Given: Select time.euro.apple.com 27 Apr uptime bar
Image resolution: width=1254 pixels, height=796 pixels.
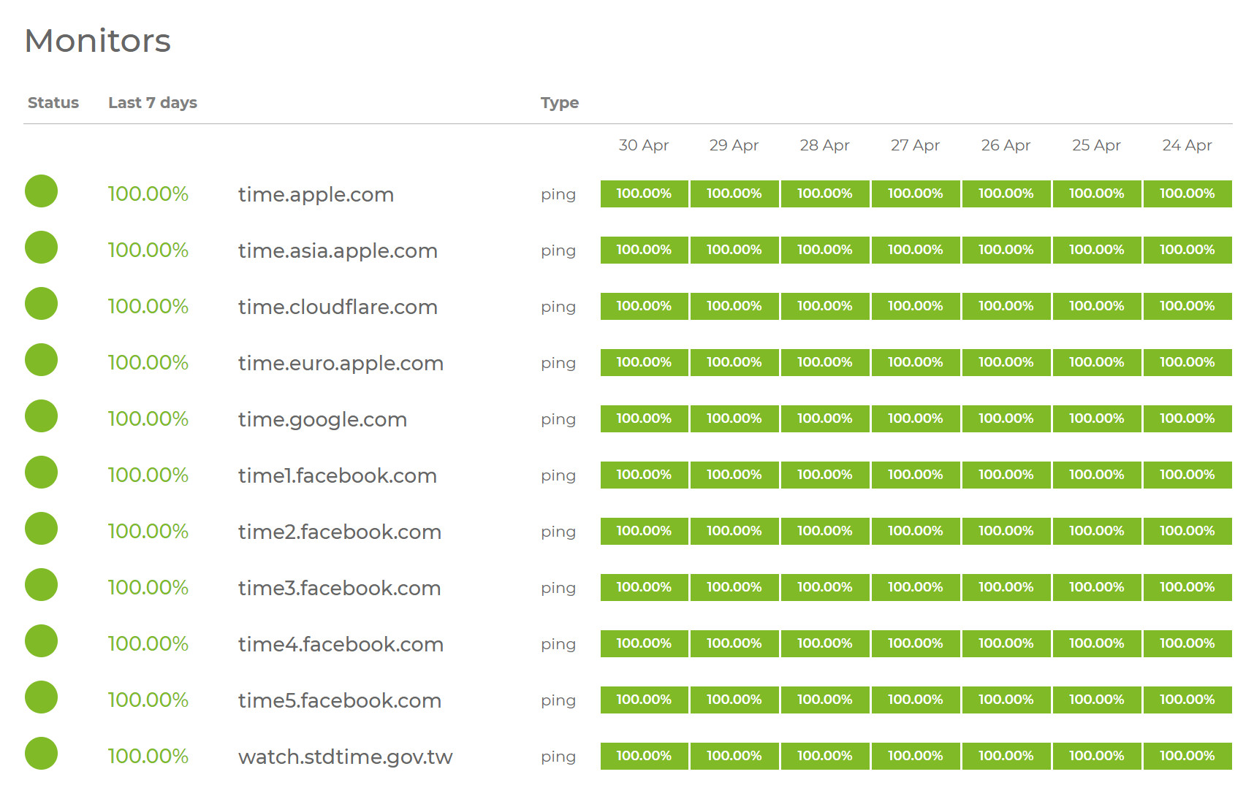Looking at the screenshot, I should point(916,362).
